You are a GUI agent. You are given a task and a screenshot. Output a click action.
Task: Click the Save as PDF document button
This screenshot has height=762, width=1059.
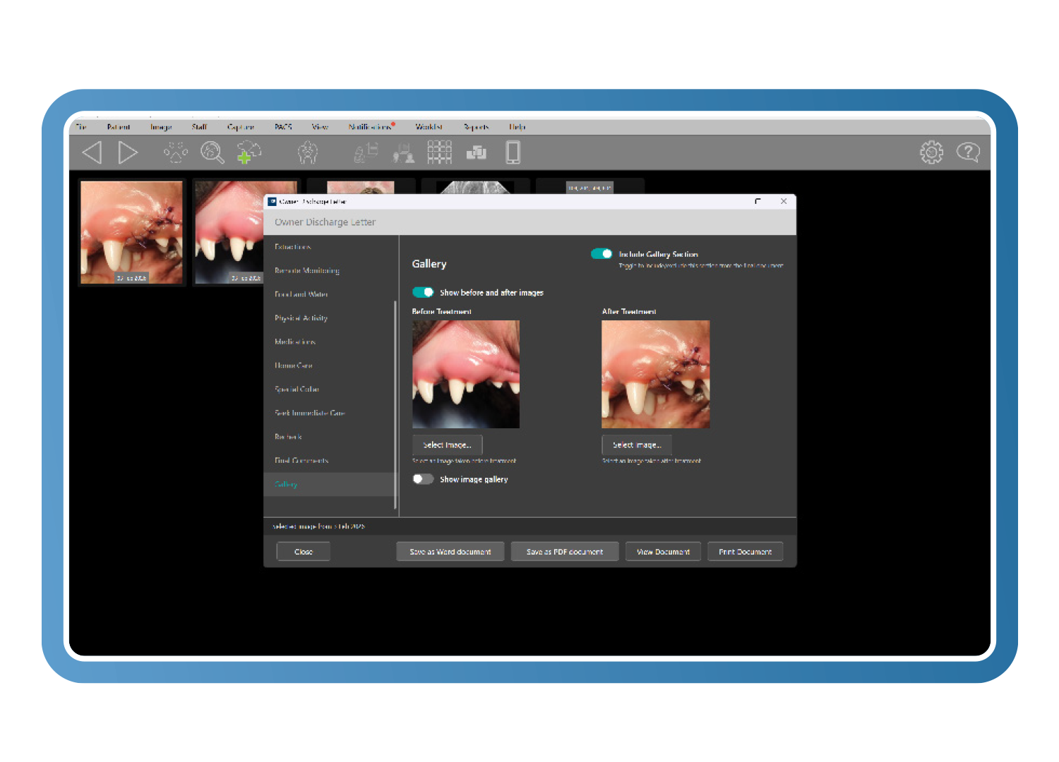coord(564,552)
